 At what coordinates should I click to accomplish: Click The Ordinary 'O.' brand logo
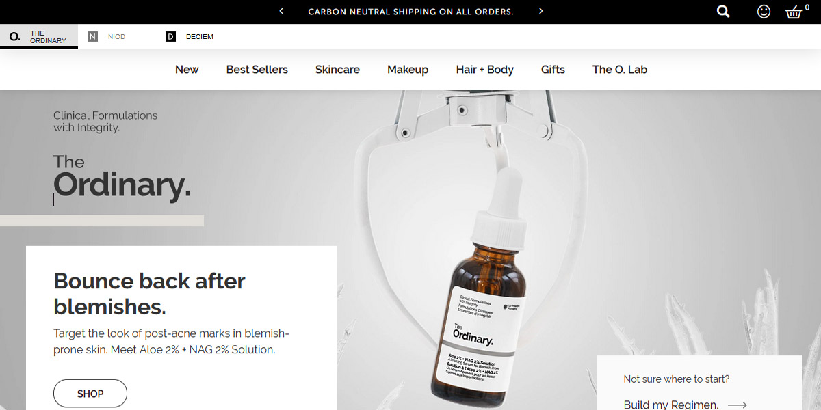(x=15, y=36)
